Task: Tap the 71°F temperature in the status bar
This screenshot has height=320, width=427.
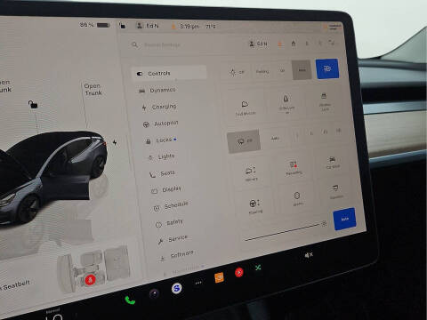Action: pos(210,27)
